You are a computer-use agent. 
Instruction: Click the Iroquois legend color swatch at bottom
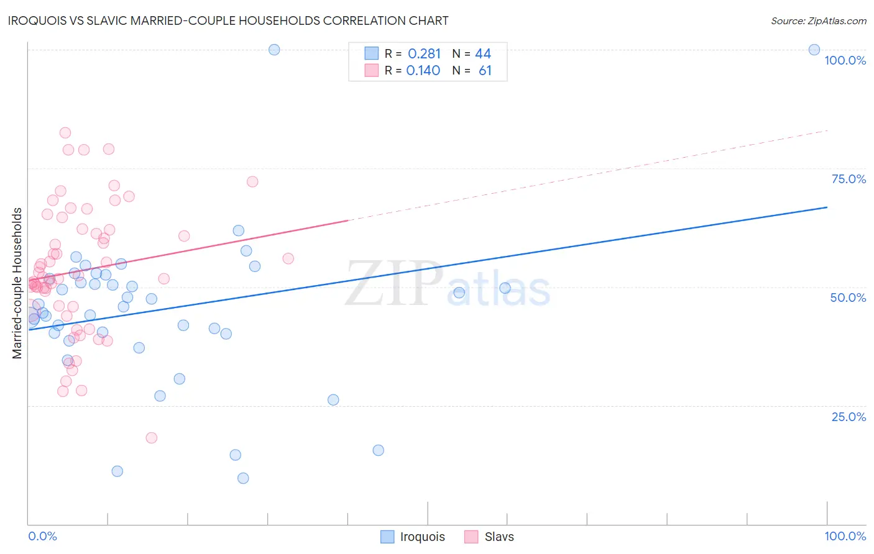(387, 537)
